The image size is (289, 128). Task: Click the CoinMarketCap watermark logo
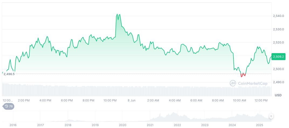[x=248, y=83]
